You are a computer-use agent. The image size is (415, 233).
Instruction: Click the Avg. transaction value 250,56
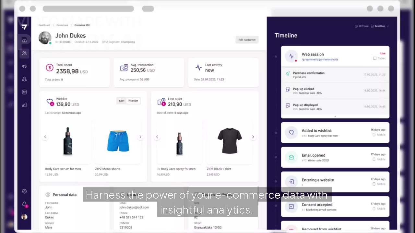(x=138, y=70)
